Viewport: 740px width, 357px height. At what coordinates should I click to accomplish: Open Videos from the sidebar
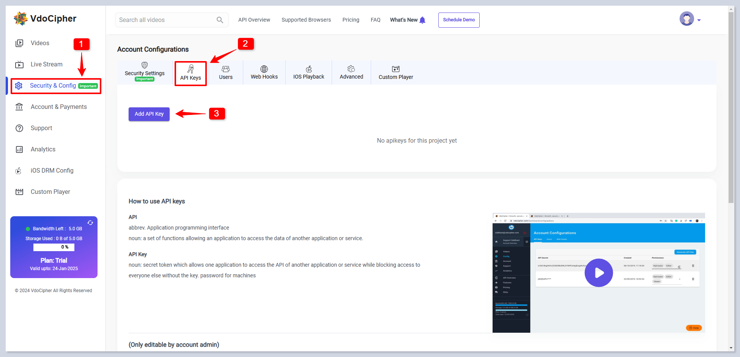point(40,43)
